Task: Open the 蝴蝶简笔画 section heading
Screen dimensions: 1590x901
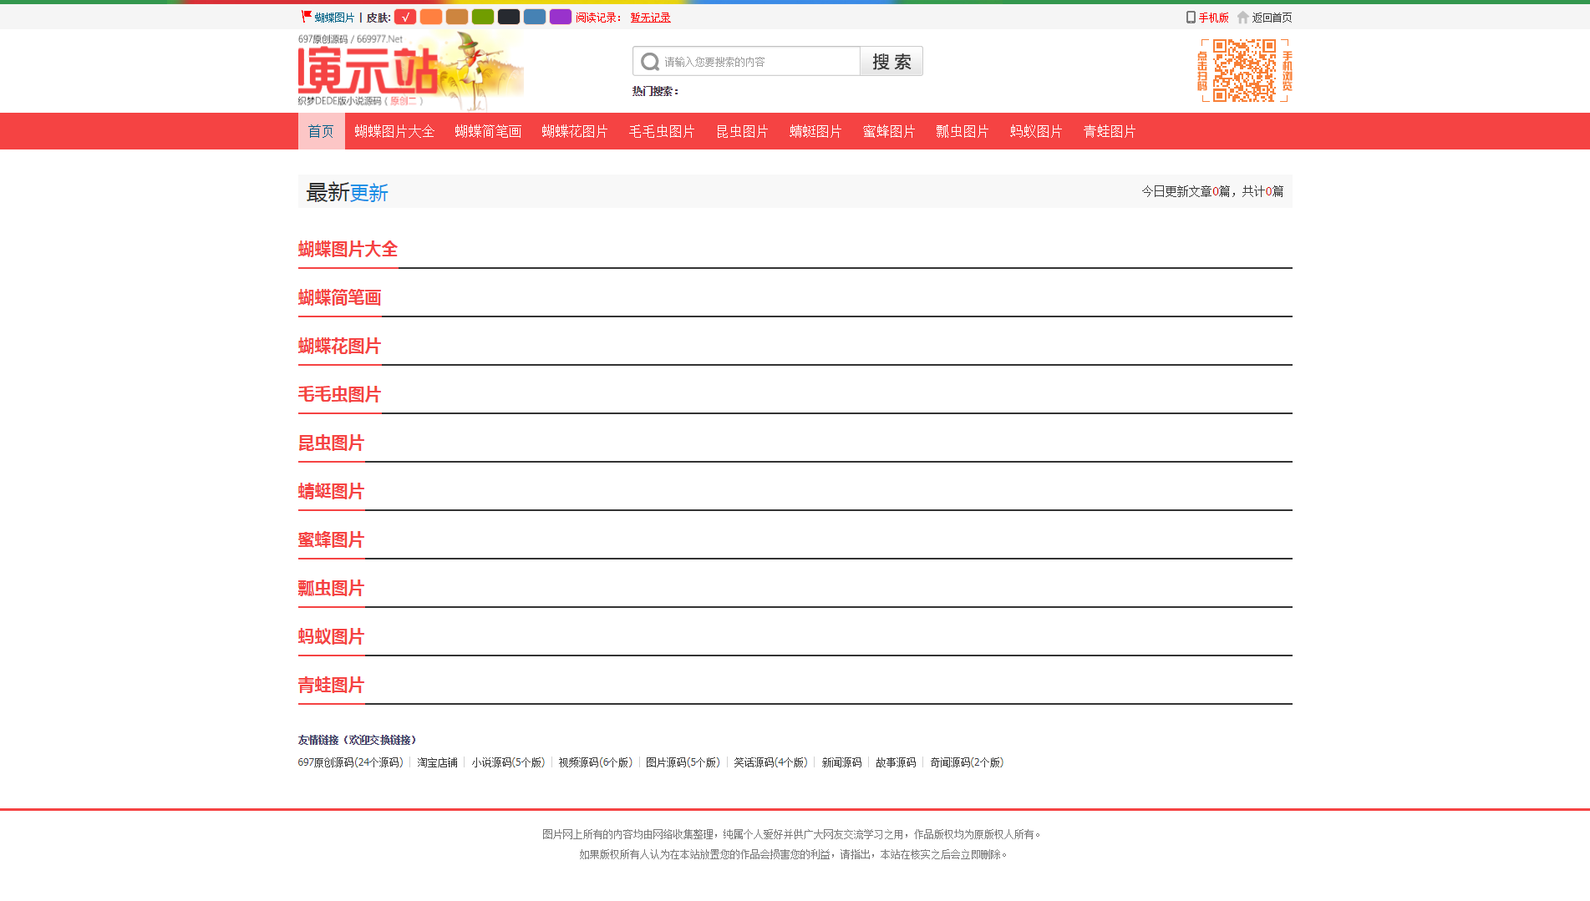Action: pos(339,297)
